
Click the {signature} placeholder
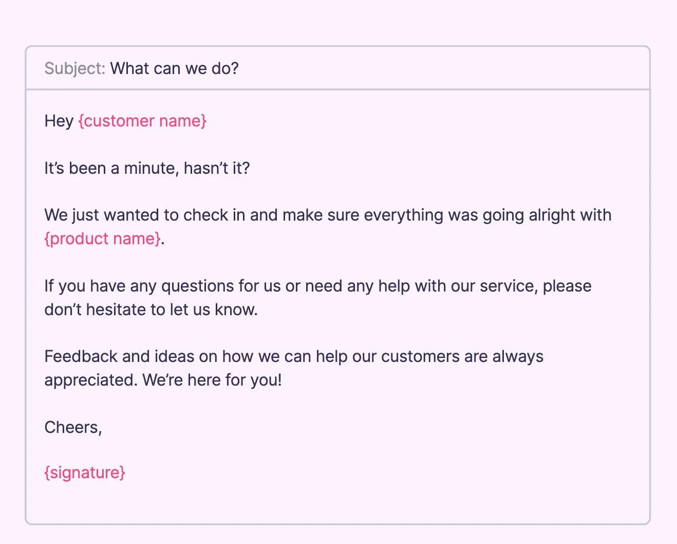pos(85,473)
